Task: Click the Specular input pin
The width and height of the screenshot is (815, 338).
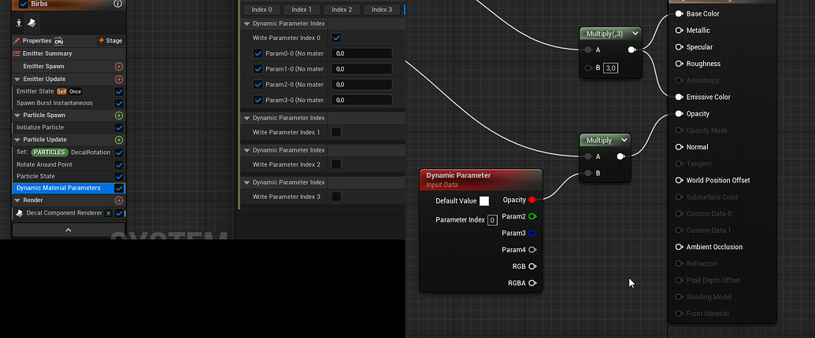Action: (x=679, y=47)
